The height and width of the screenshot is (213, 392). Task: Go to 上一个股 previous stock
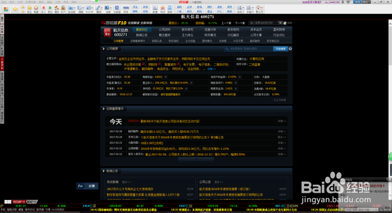point(226,23)
